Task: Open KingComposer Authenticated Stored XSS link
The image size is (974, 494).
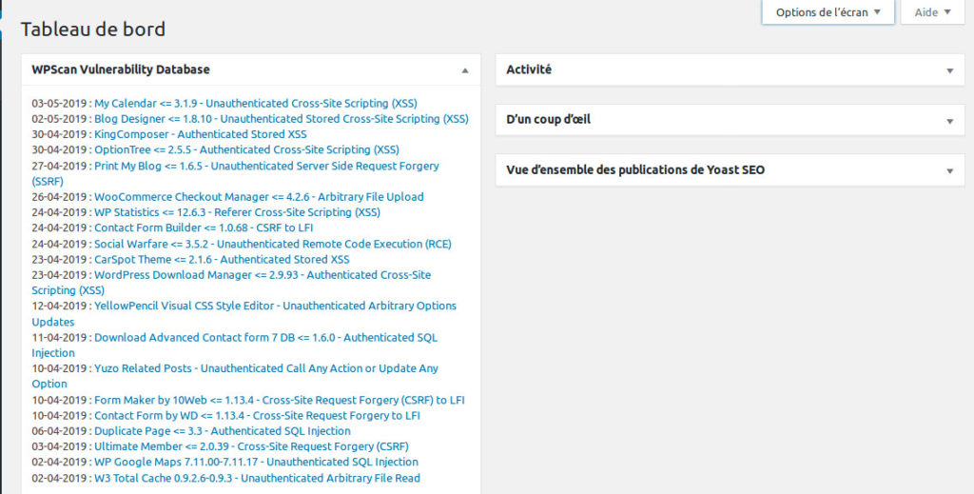Action: [200, 134]
